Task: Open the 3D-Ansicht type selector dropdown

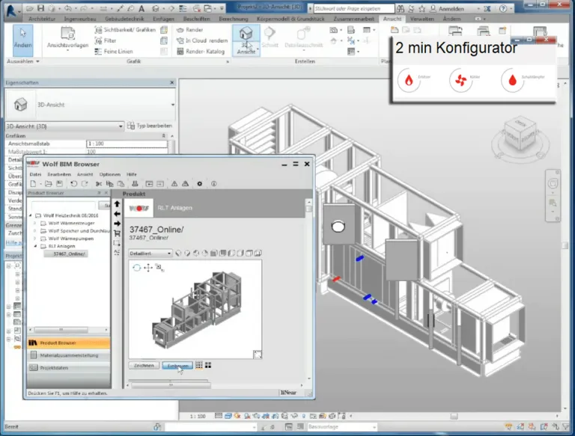Action: coord(173,105)
